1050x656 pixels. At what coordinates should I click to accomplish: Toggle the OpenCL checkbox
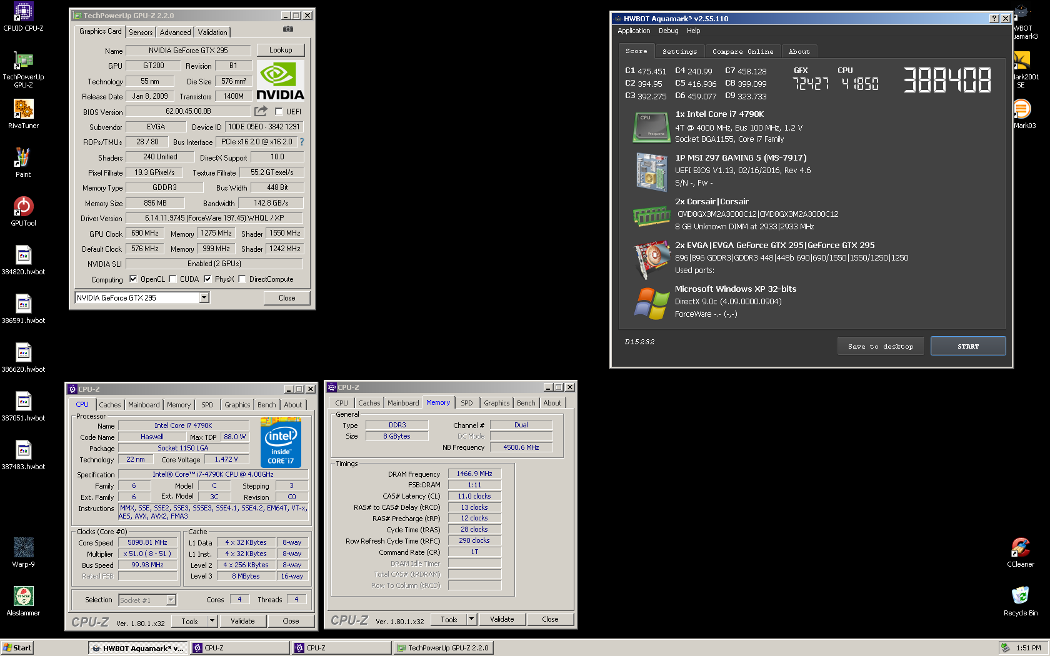(x=133, y=279)
